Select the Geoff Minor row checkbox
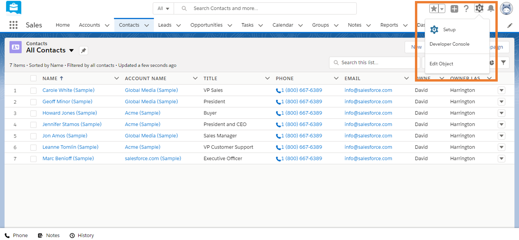519x240 pixels. (x=33, y=102)
